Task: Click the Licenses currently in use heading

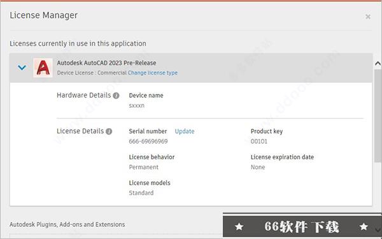Action: click(x=78, y=43)
